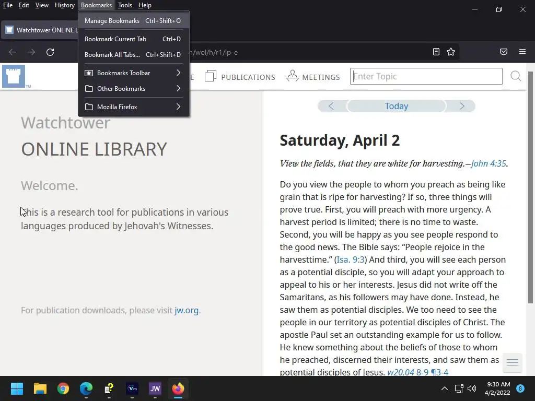The image size is (535, 401).
Task: Expand the Mozilla Firefox bookmarks folder
Action: pyautogui.click(x=134, y=107)
